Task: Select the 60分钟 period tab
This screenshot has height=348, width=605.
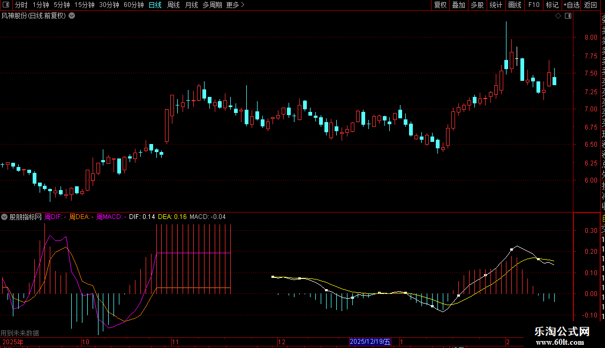Action: click(133, 5)
